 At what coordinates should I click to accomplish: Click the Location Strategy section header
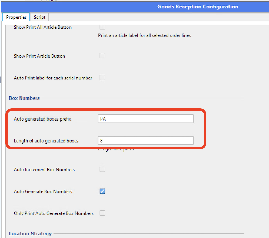tap(30, 234)
